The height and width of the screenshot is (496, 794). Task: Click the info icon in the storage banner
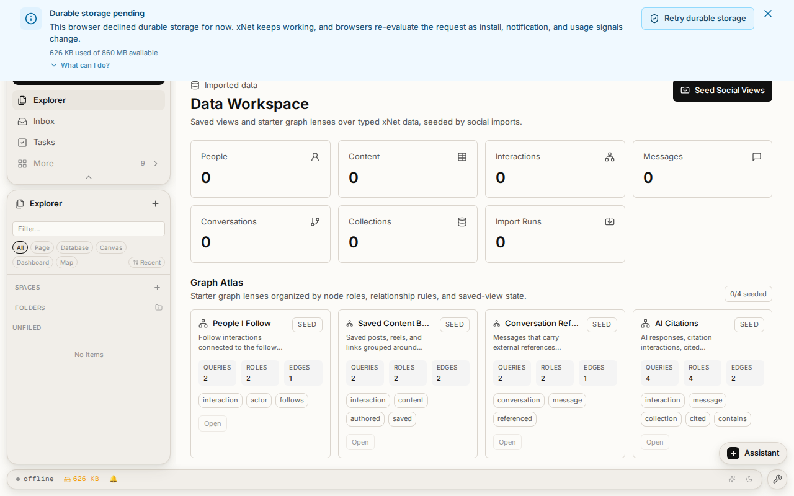(x=31, y=19)
